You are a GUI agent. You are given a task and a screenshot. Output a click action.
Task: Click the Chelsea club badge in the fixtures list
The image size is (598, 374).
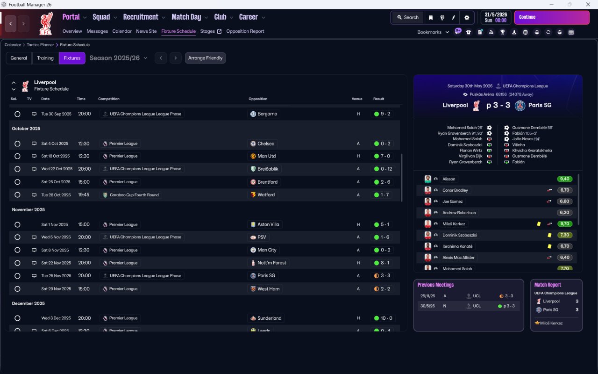point(253,144)
